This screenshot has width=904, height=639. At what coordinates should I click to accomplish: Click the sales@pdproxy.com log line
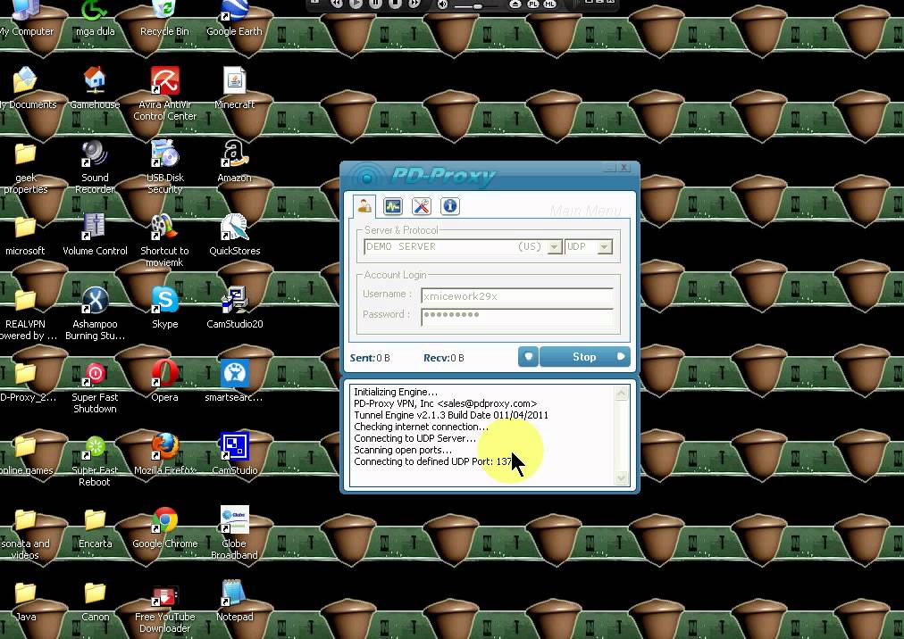445,404
